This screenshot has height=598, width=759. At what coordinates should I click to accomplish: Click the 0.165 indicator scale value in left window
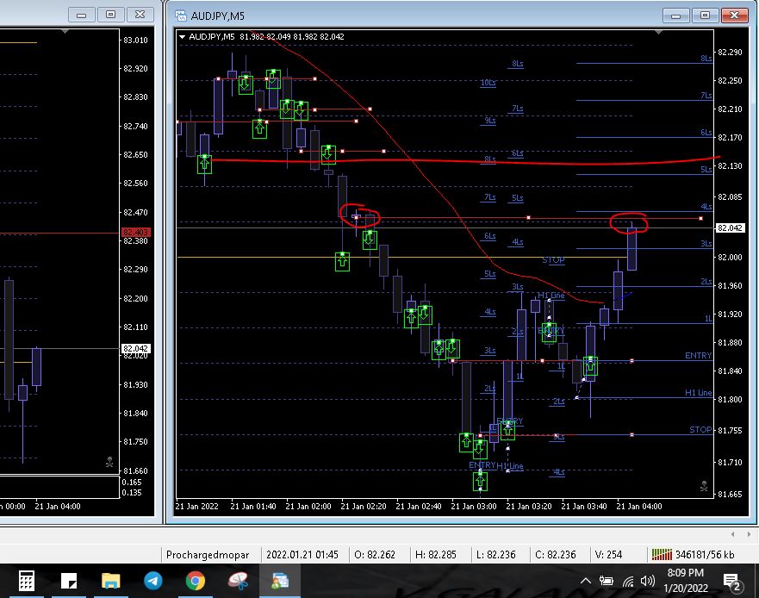coord(132,483)
